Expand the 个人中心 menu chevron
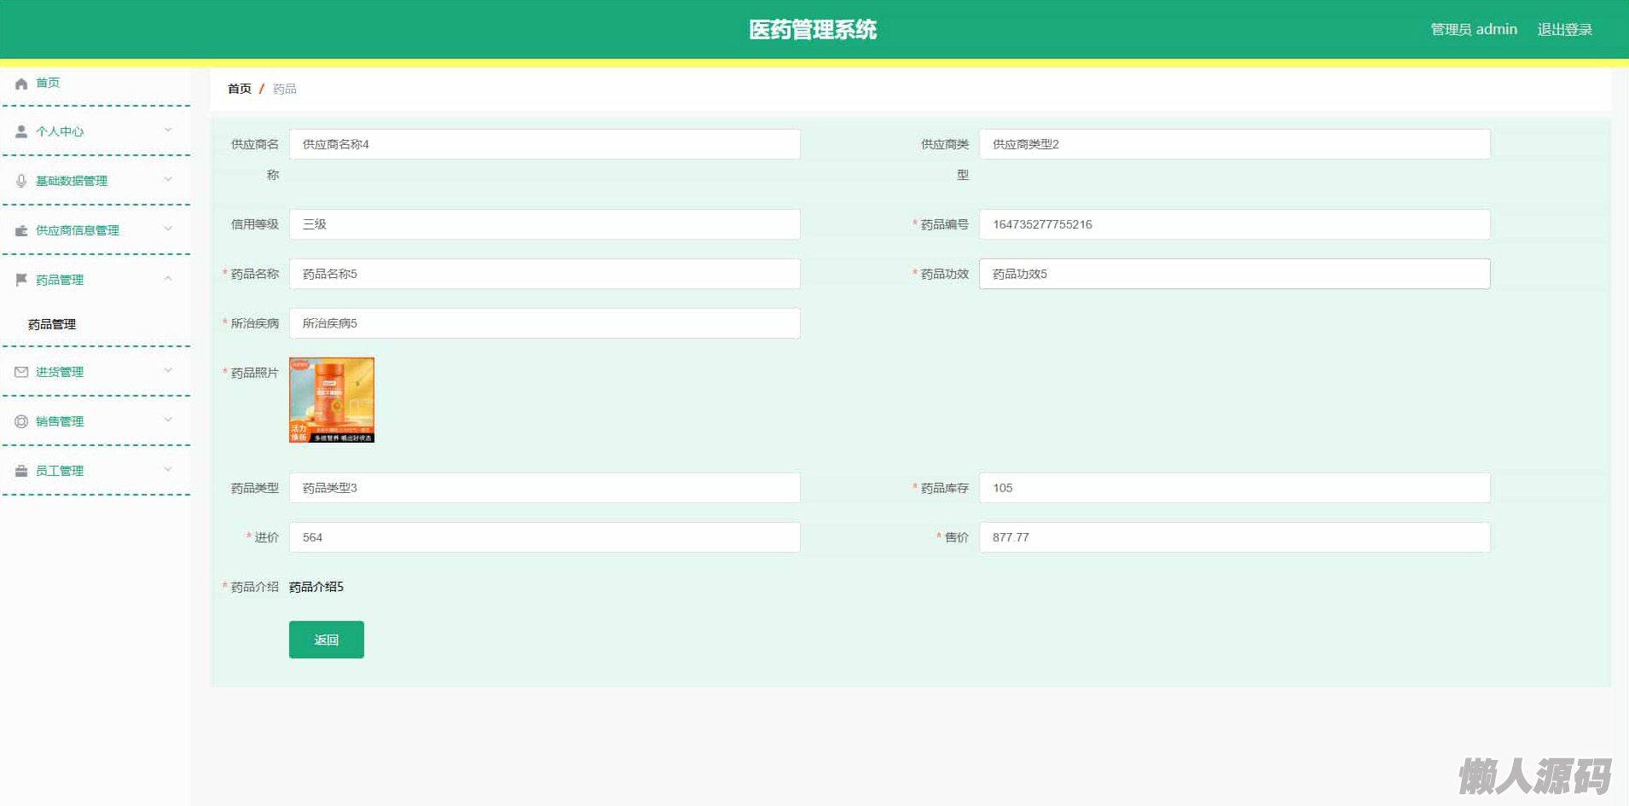Screen dimensions: 1629x806 point(168,130)
